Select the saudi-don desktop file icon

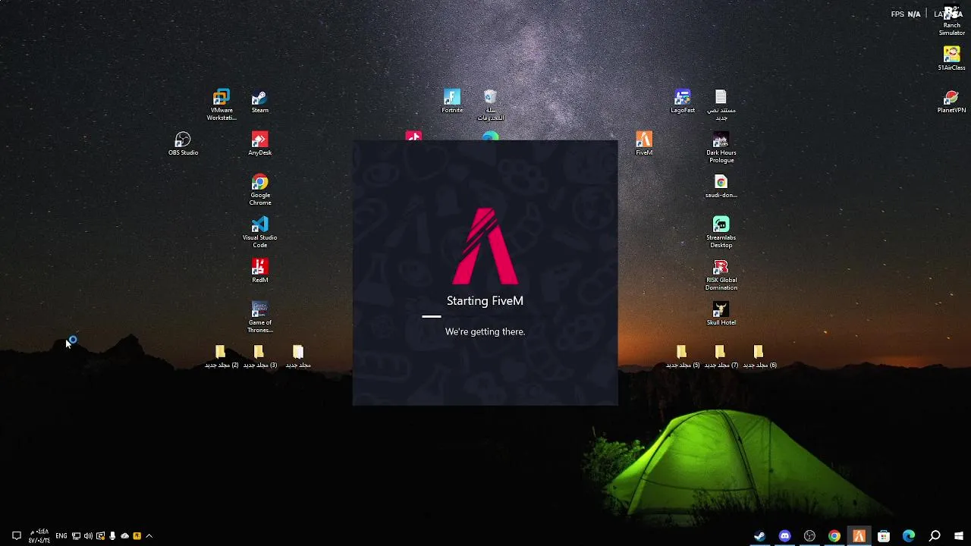[721, 187]
